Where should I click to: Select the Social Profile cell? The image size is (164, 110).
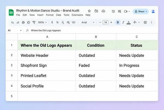coord(47,86)
